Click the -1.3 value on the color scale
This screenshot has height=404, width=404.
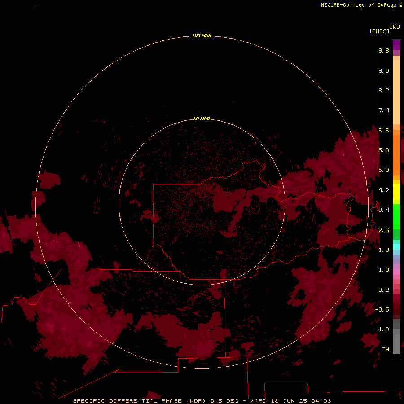pos(382,329)
